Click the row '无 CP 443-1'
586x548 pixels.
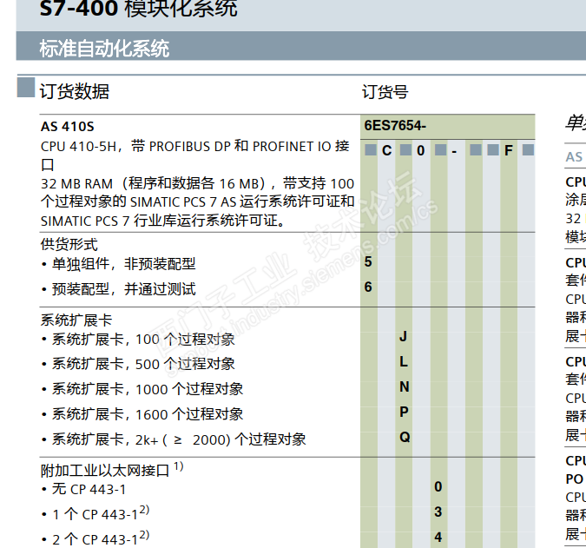tap(83, 489)
